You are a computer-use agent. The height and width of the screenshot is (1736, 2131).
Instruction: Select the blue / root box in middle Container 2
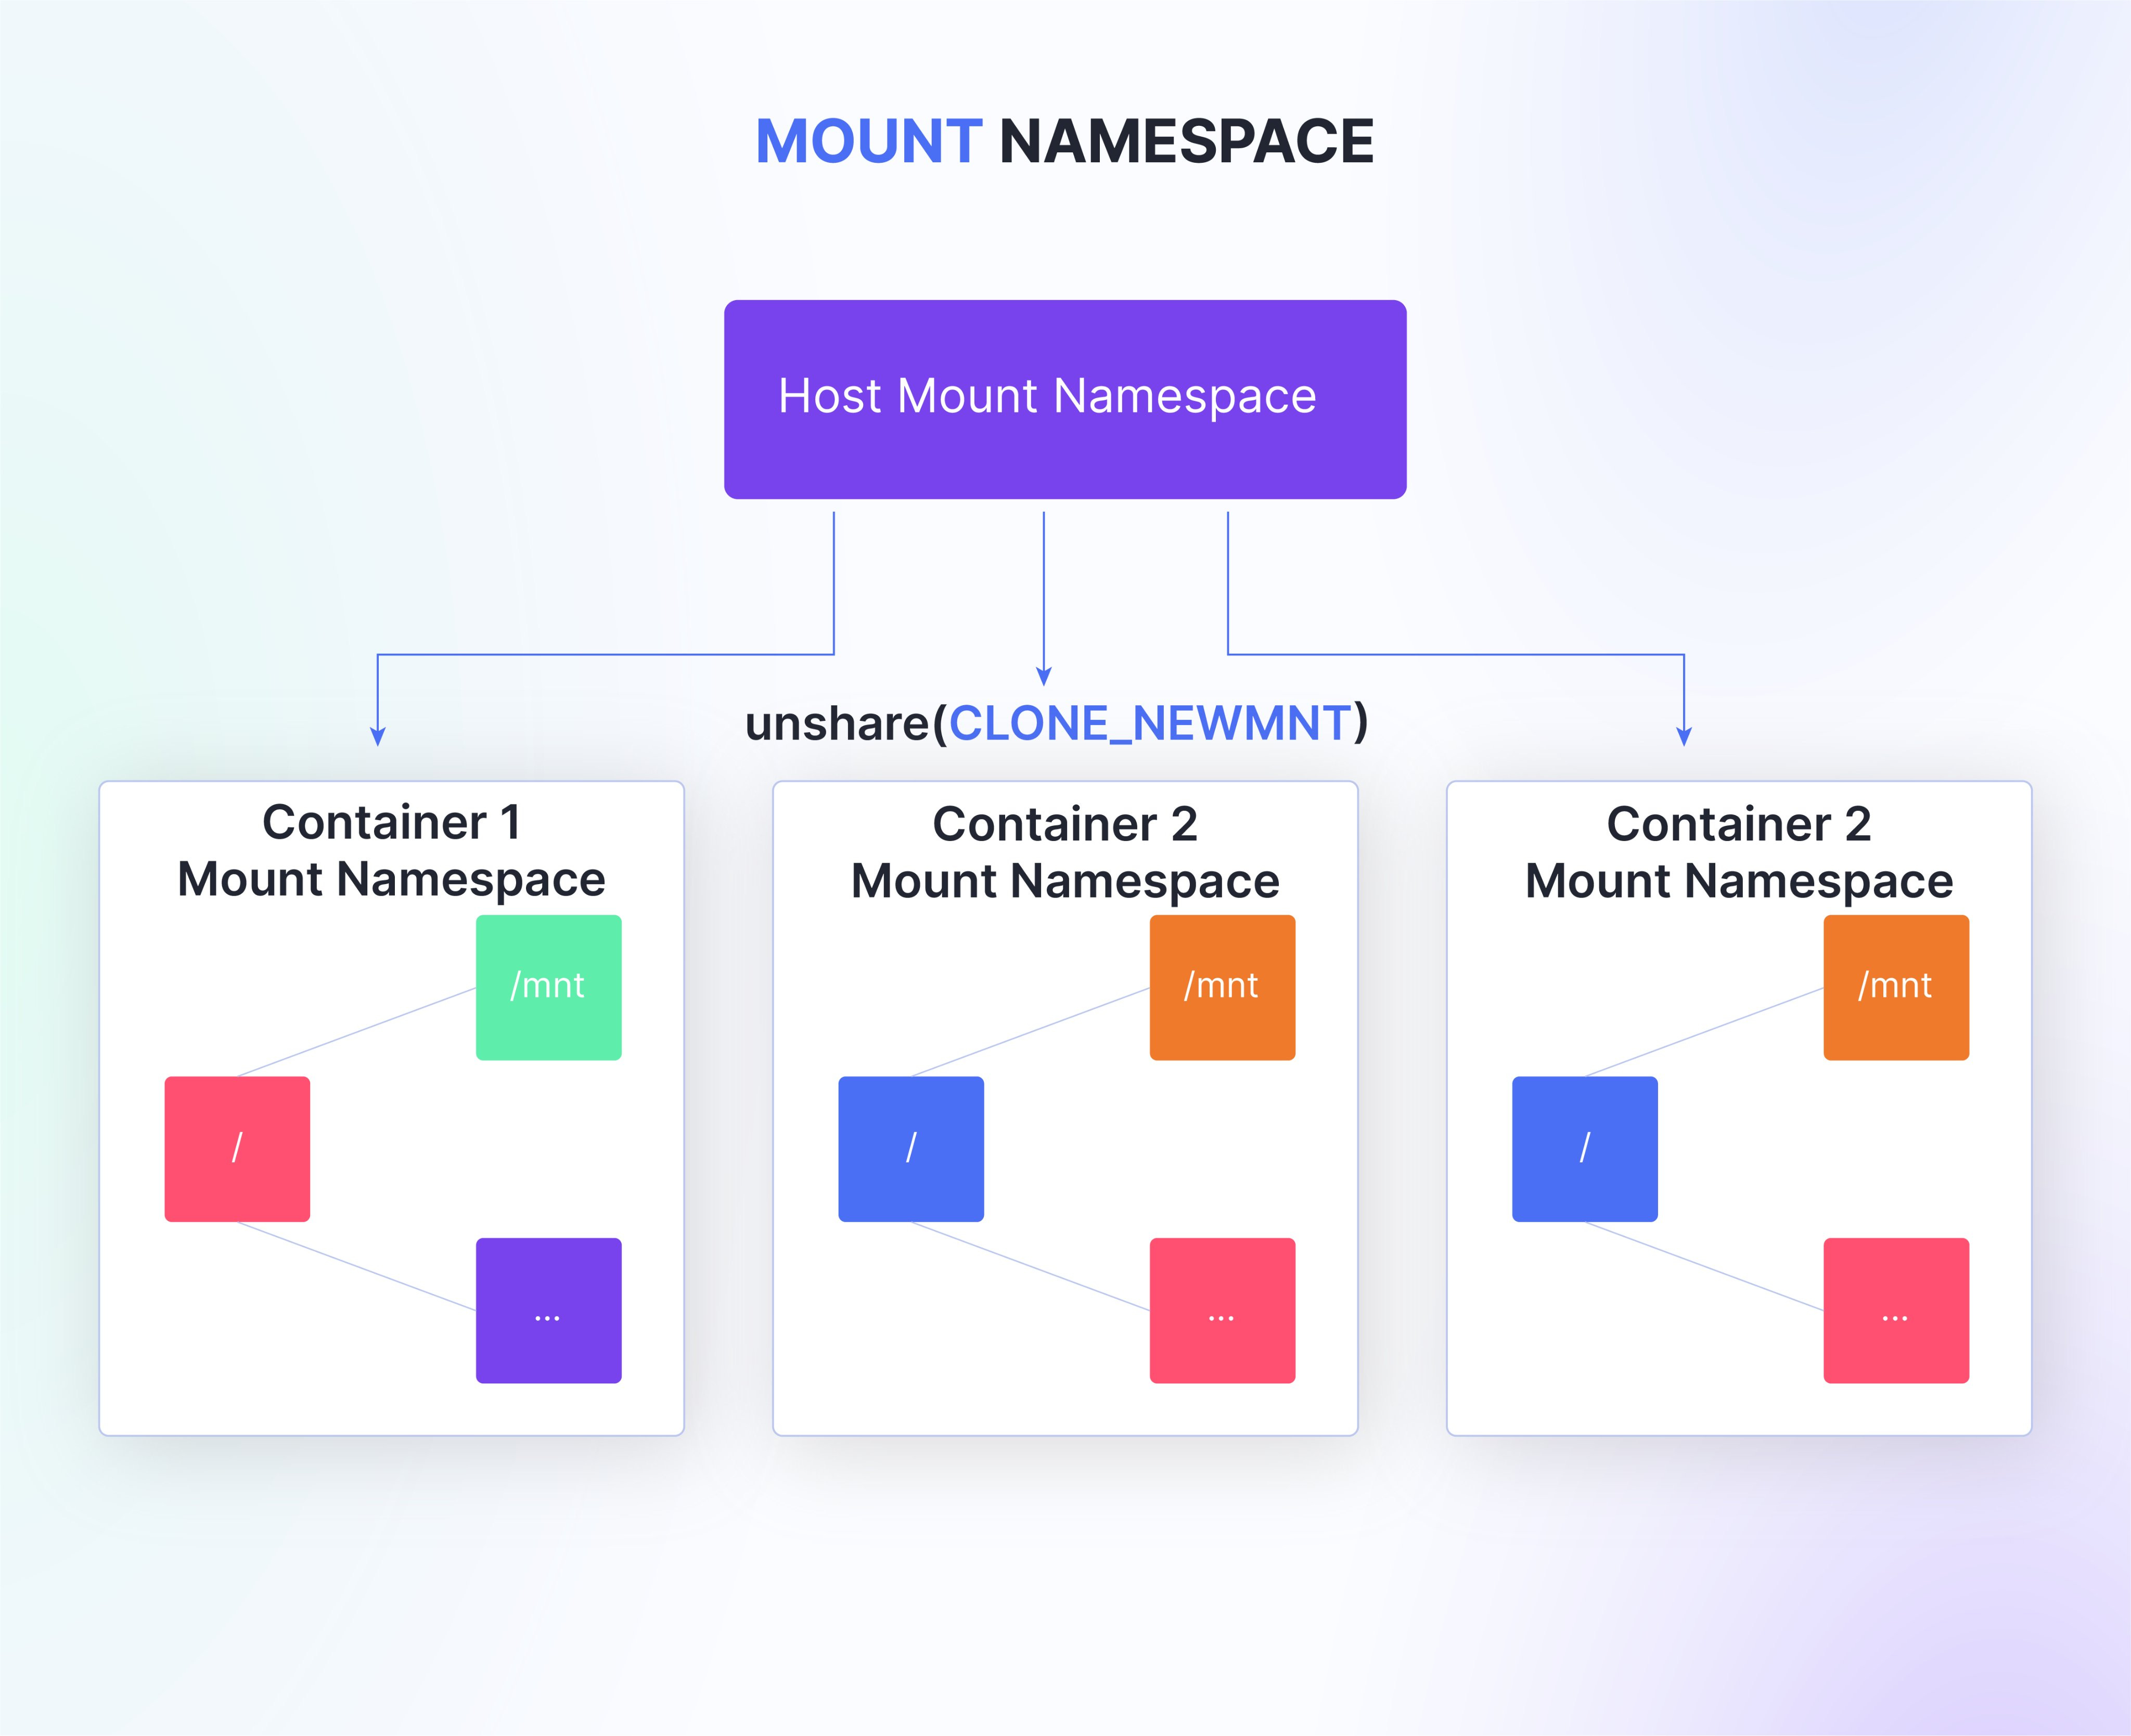coord(912,1149)
